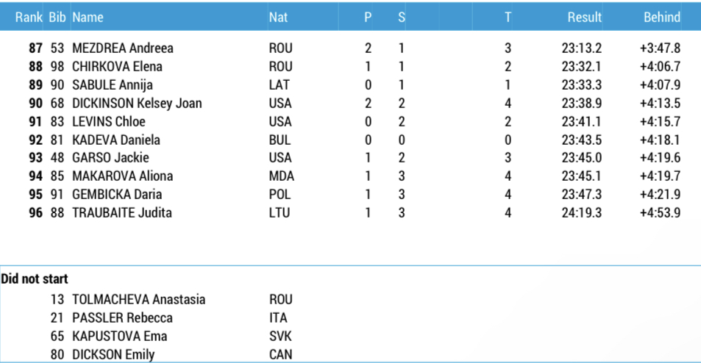Select TOLMACHEVA Anastasia in non-starters
701x363 pixels.
coord(138,300)
